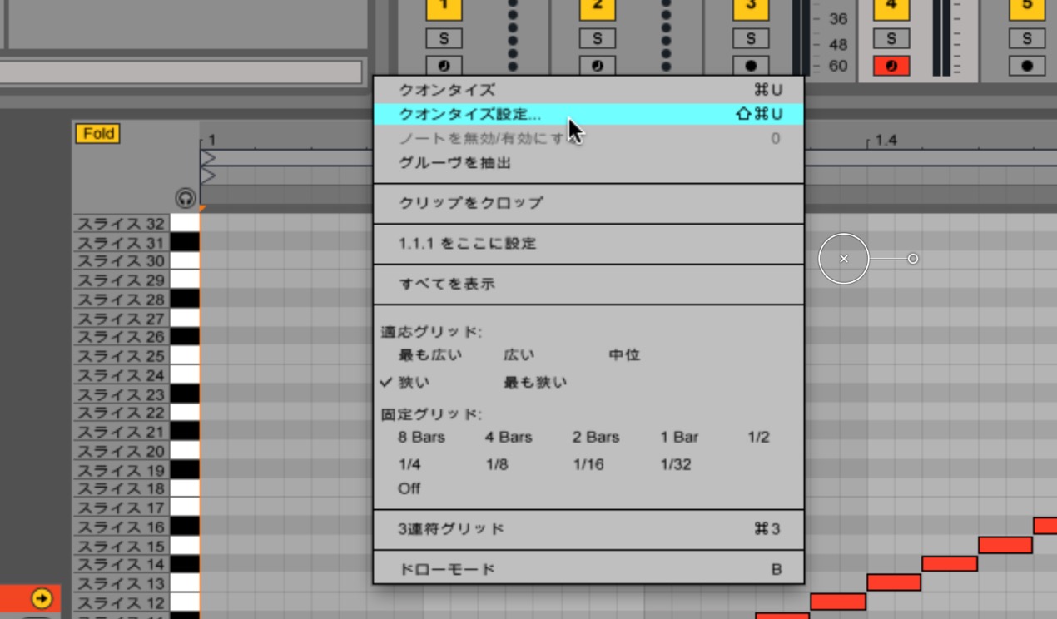
Task: Set fixed grid to 1 Bar
Action: [x=679, y=438]
